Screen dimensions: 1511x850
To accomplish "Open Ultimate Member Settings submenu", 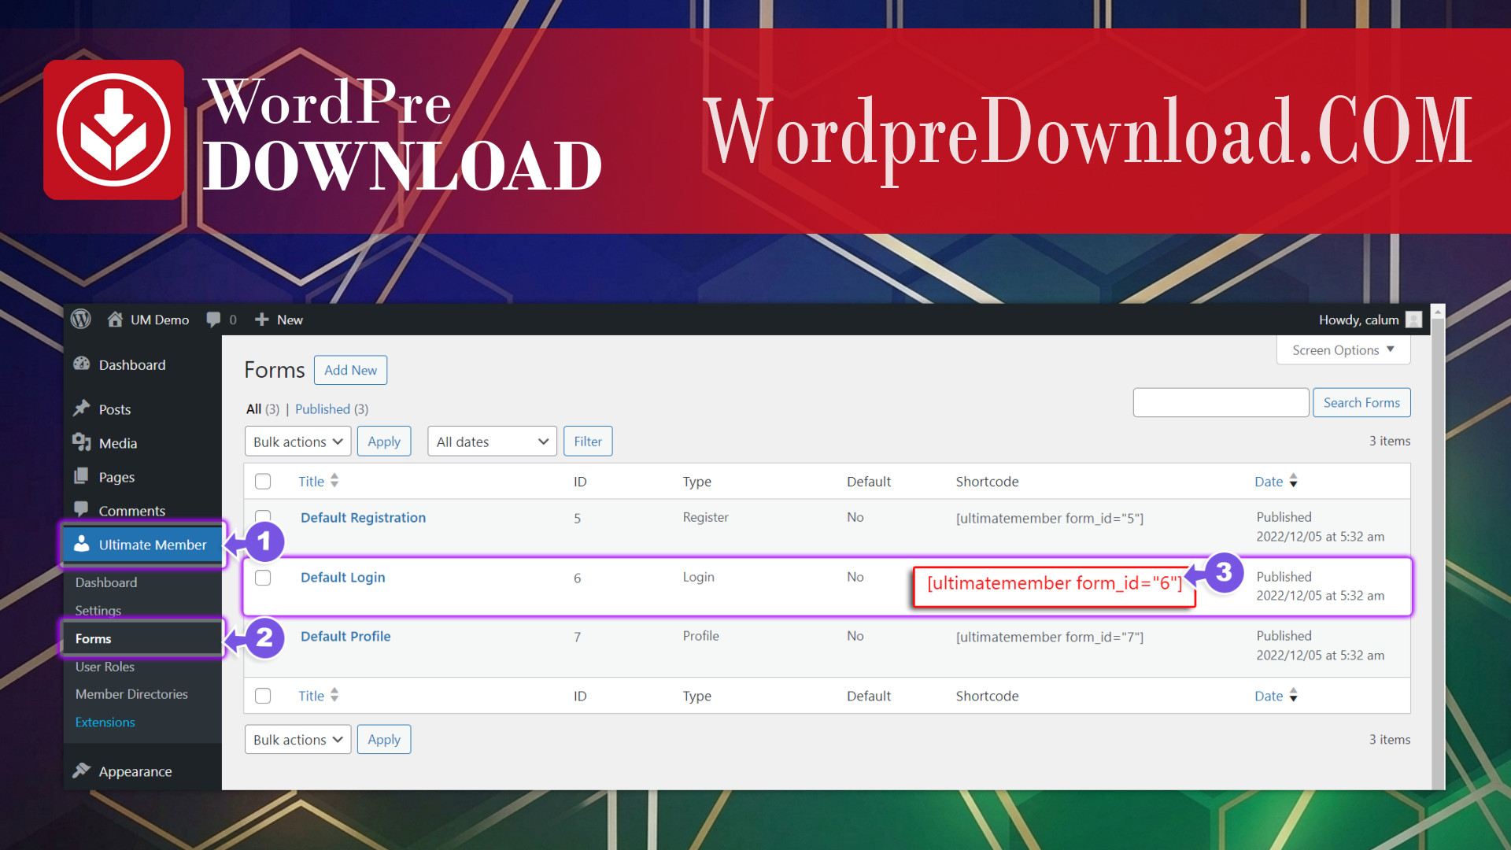I will click(98, 610).
